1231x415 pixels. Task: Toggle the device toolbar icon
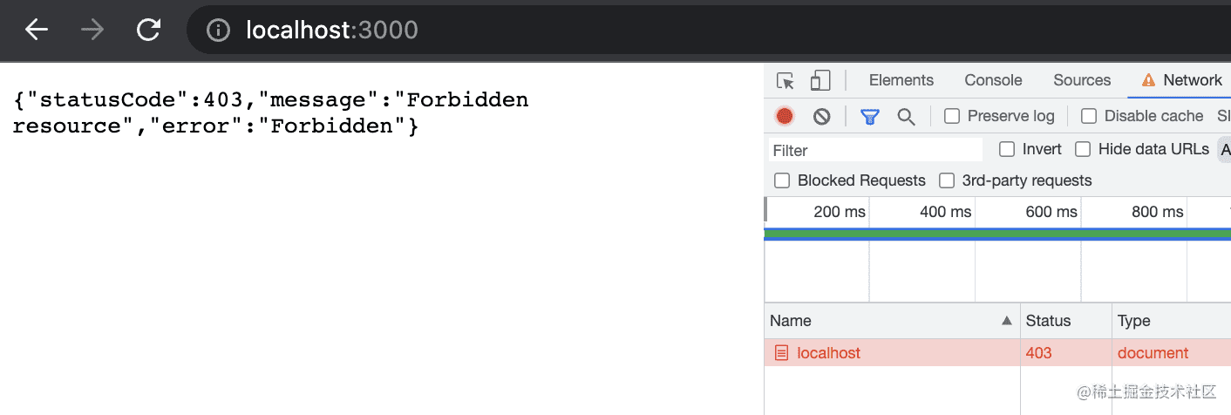[x=820, y=81]
